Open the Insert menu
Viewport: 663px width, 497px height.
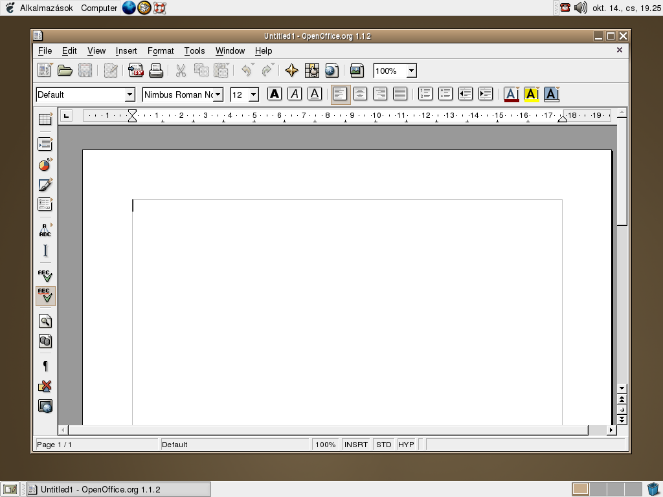(126, 50)
